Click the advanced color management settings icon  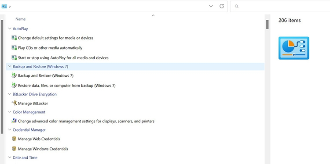pos(14,121)
